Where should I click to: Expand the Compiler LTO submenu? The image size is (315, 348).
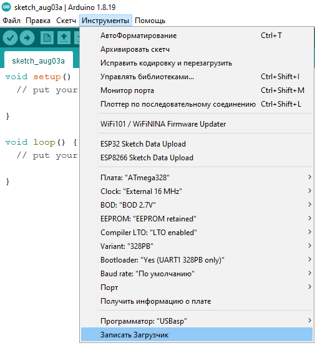coord(196,233)
